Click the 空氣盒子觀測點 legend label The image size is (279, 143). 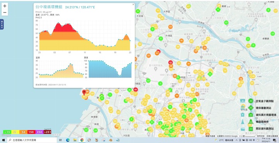pos(265,101)
